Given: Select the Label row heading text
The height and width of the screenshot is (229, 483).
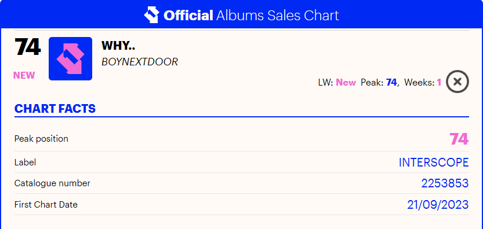Looking at the screenshot, I should click(x=26, y=162).
